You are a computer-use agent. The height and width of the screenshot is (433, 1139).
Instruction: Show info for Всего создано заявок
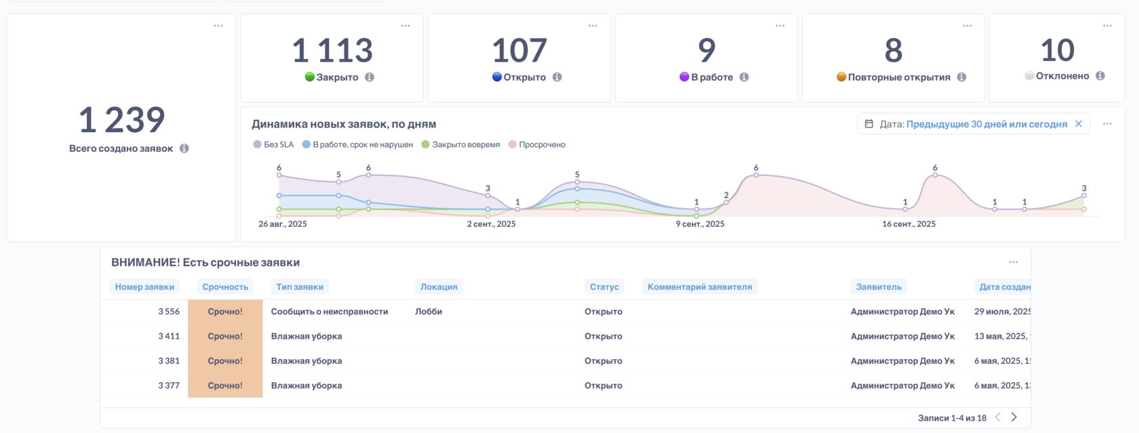coord(184,148)
